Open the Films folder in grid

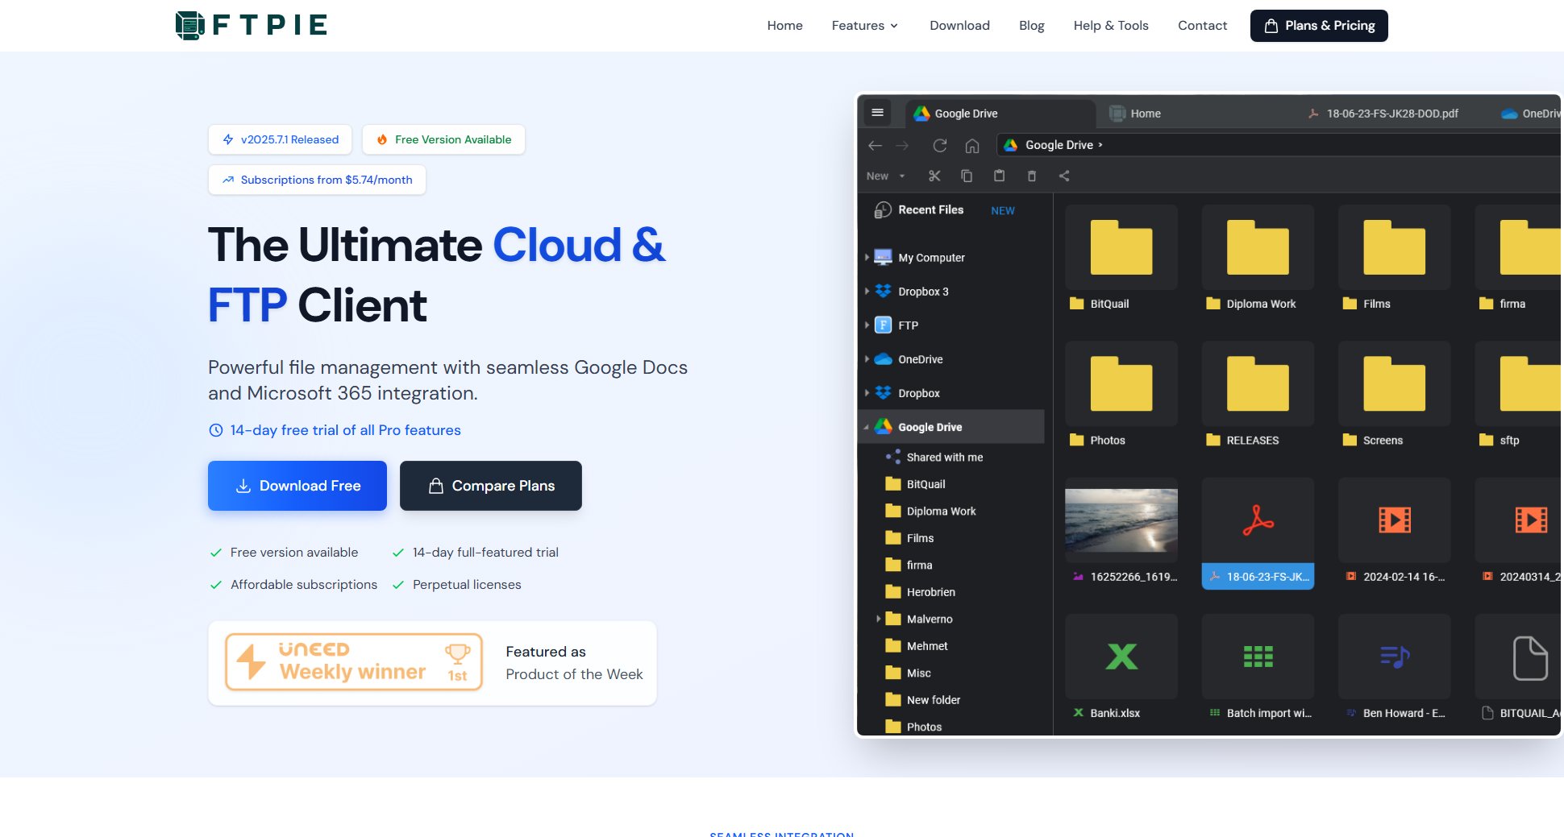click(x=1394, y=247)
